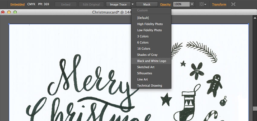Click the Christmascard document title
The width and height of the screenshot is (257, 121).
point(112,12)
